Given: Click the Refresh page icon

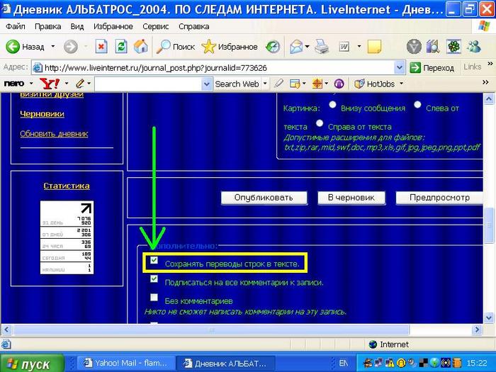Looking at the screenshot, I should click(x=121, y=47).
